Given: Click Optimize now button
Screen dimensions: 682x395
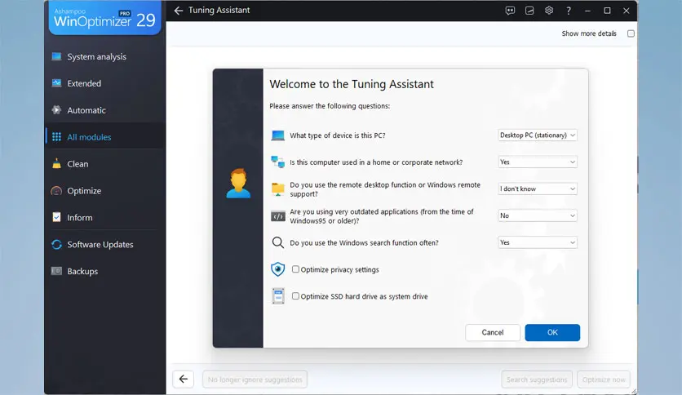Looking at the screenshot, I should (x=604, y=379).
